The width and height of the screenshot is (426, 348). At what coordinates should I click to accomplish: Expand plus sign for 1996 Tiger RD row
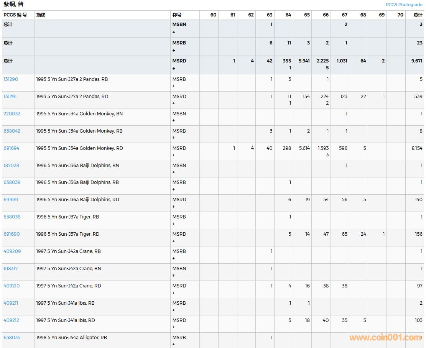click(x=173, y=241)
